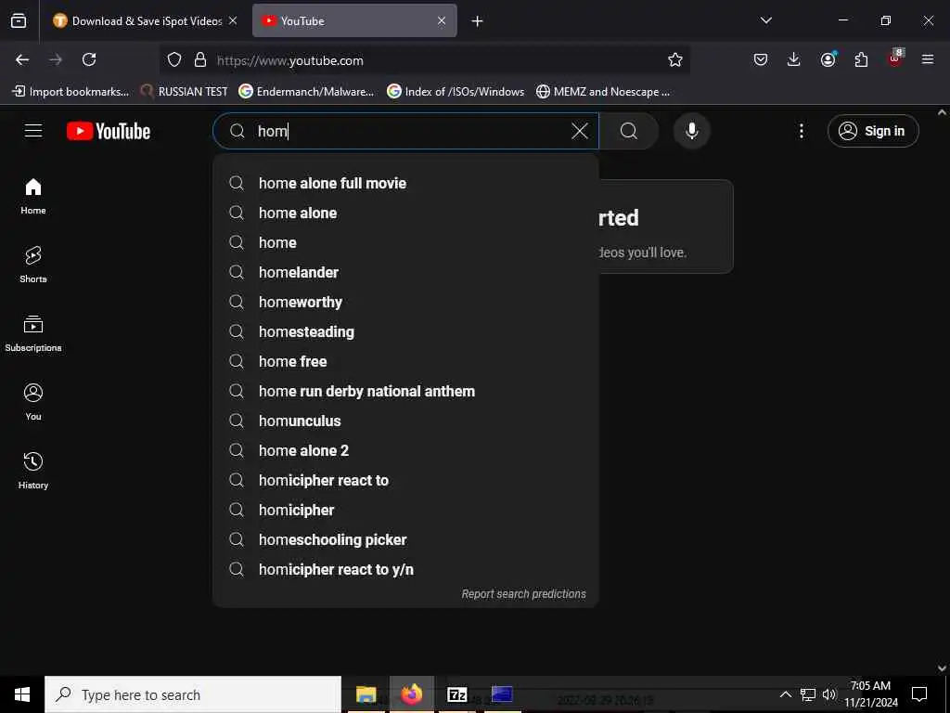
Task: Clear the search box with the X
Action: (580, 131)
